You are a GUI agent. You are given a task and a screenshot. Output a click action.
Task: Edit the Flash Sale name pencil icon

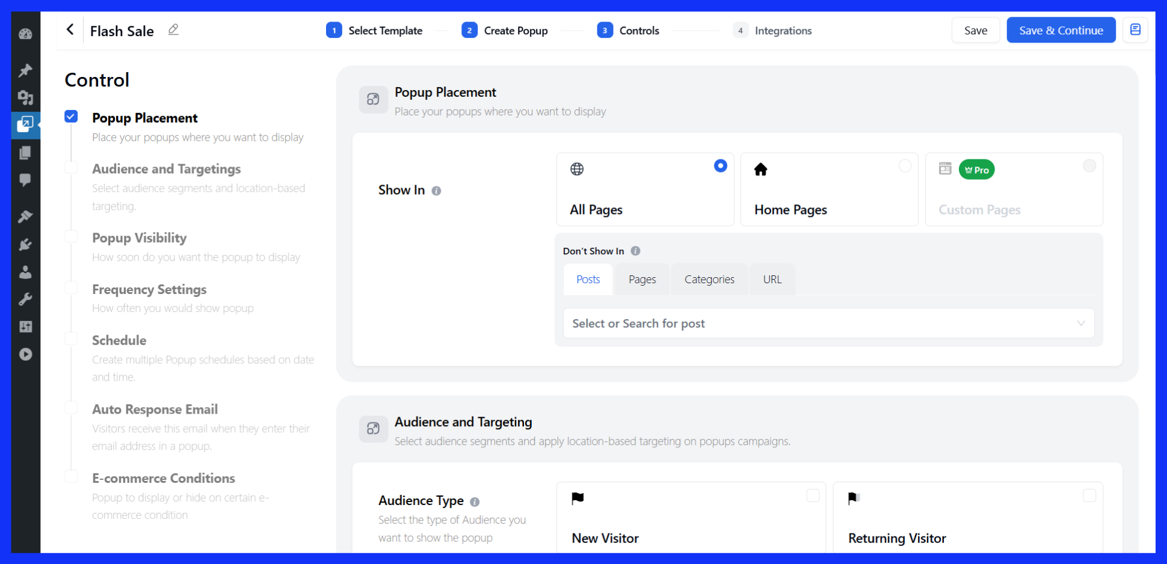pos(173,29)
